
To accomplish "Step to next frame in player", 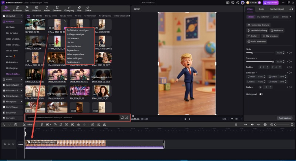I will coord(190,119).
